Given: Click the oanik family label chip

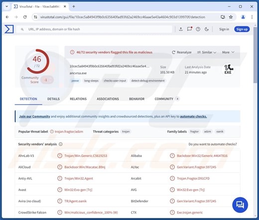Looking at the screenshot, I should point(220,132).
